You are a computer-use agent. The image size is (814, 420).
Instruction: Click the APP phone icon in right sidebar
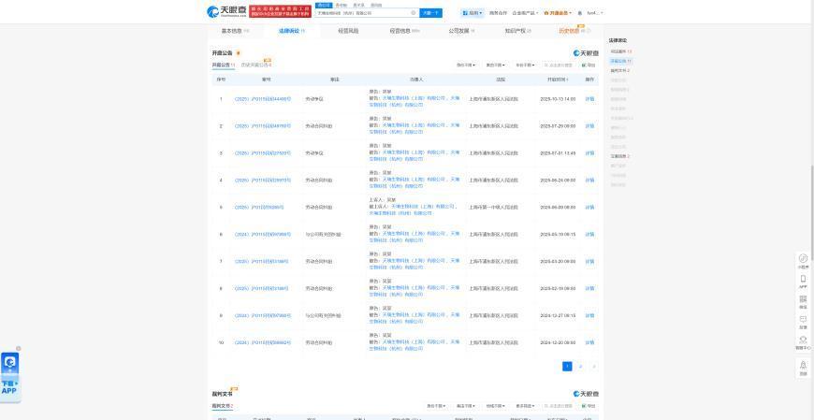(x=803, y=279)
